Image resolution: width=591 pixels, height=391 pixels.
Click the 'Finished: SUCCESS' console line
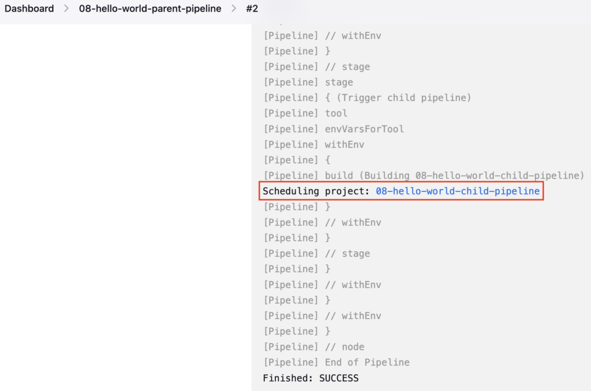(x=311, y=378)
